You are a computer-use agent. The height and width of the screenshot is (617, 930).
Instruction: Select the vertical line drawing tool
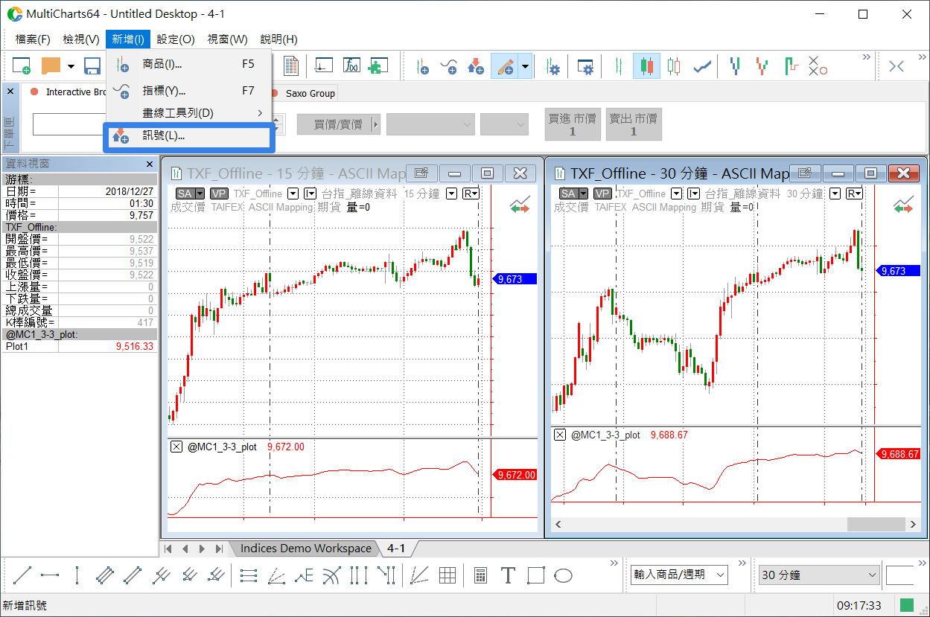coord(77,575)
